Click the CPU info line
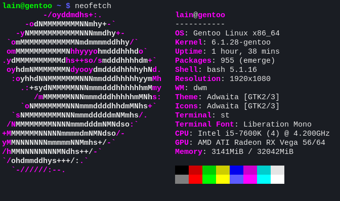The height and width of the screenshot is (201, 340). (252, 133)
